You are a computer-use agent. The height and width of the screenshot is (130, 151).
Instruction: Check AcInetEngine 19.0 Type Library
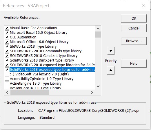(7, 83)
